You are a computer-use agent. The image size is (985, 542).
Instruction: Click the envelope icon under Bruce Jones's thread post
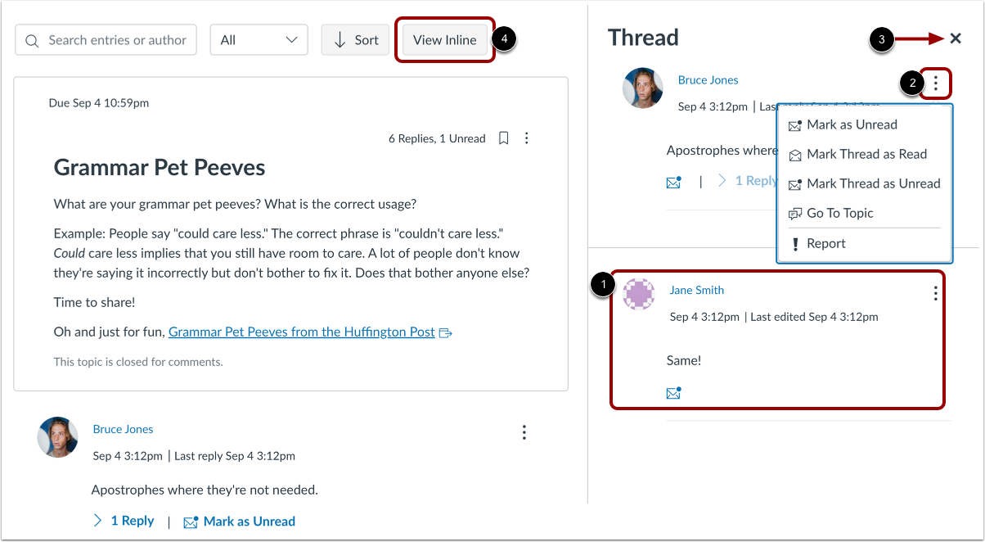pyautogui.click(x=673, y=181)
